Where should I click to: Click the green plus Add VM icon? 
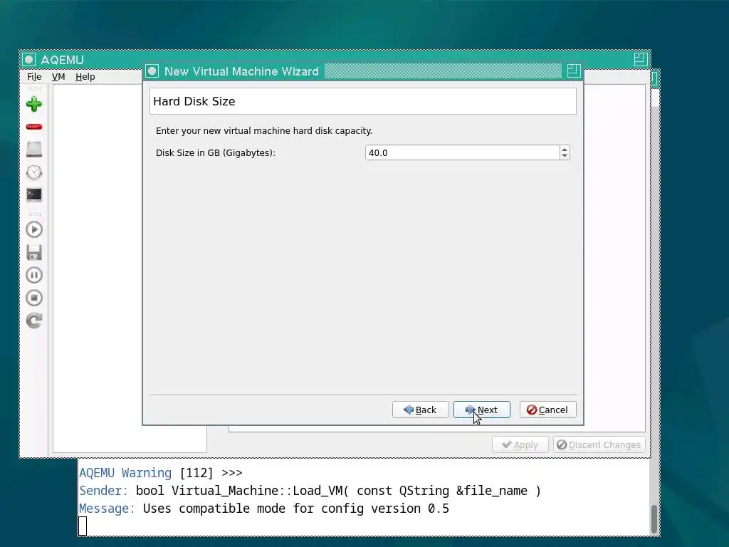click(34, 104)
